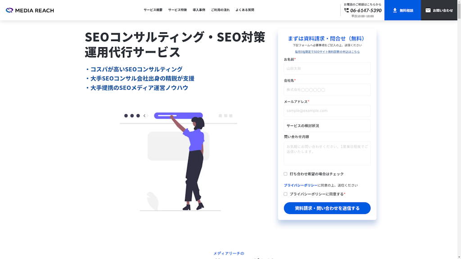Viewport: 461px width, 259px height.
Task: Open サービス特徴 in the navigation
Action: coord(177,10)
